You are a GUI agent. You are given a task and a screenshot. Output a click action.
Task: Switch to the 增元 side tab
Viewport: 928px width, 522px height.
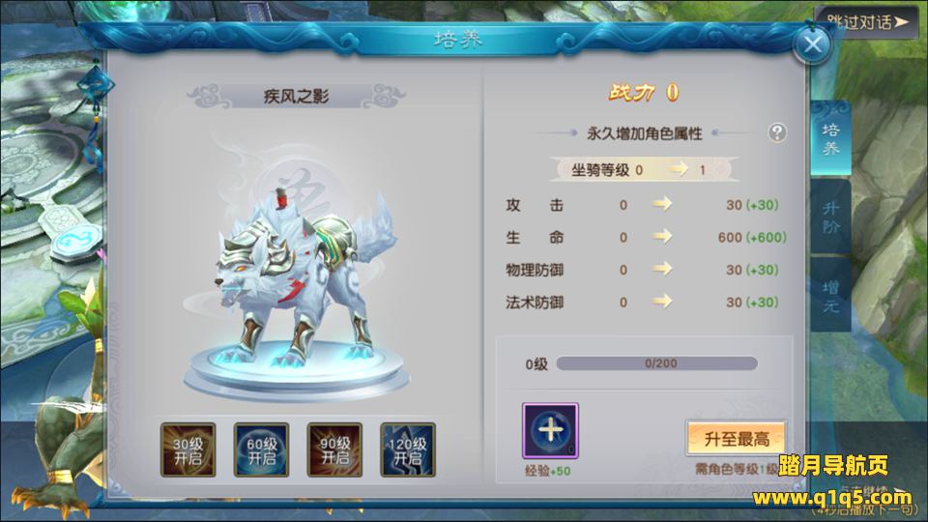830,296
